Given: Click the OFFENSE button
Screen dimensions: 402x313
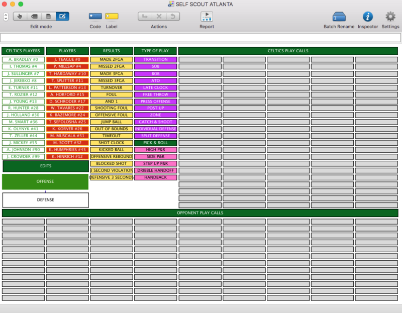Looking at the screenshot, I should 45,181.
